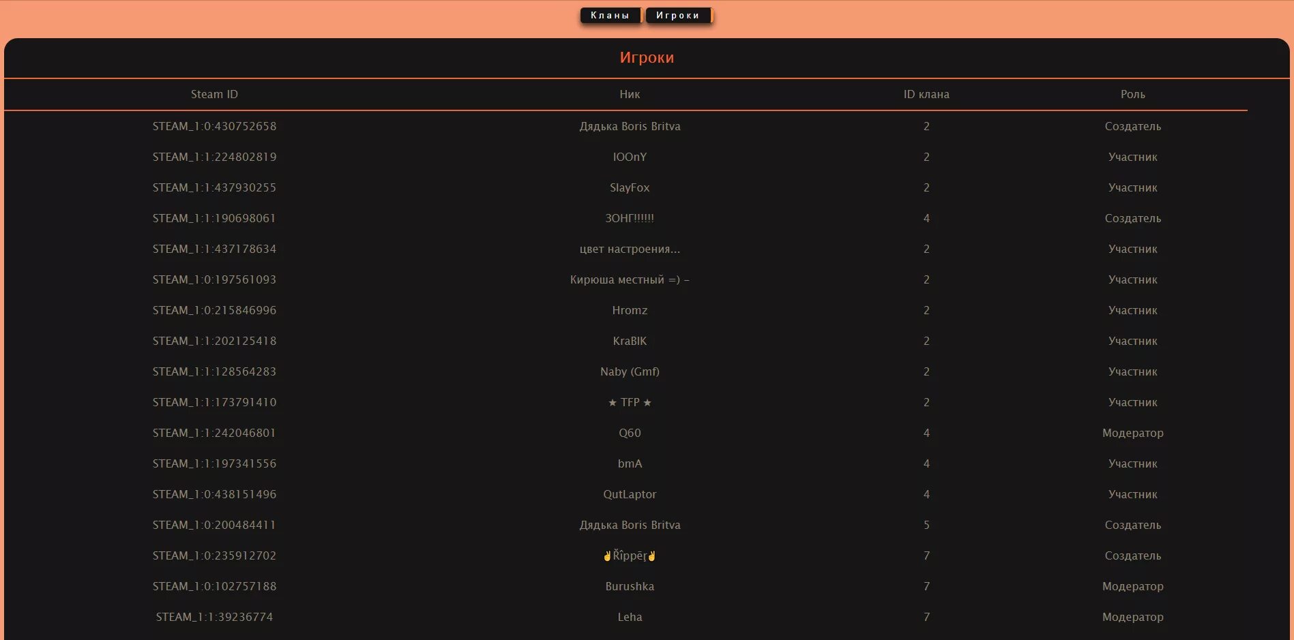Click nickname Naby (Gmf)
Screen dimensions: 1294x640
coord(630,371)
